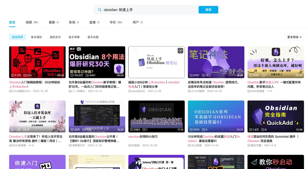This screenshot has height=169, width=308.
Task: Open the OBSIDIAN保姆级公开课 video thumbnail
Action: [x=97, y=116]
